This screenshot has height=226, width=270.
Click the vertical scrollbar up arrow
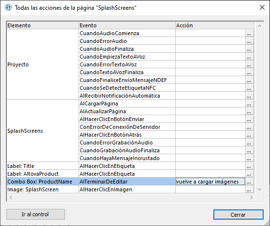click(x=259, y=26)
